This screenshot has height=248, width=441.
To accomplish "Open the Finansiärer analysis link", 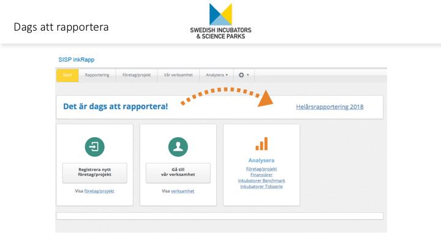I will (x=262, y=175).
